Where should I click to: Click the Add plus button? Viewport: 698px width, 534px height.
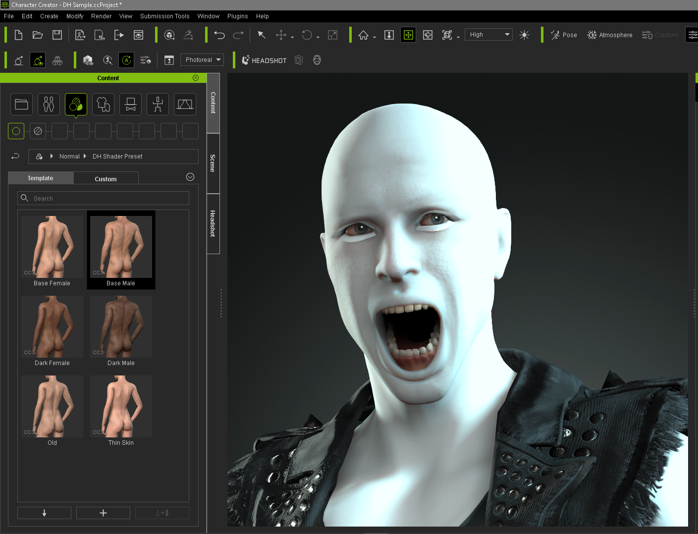[103, 513]
